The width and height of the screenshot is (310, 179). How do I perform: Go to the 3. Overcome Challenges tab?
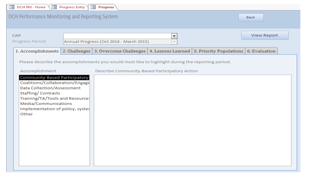point(120,51)
